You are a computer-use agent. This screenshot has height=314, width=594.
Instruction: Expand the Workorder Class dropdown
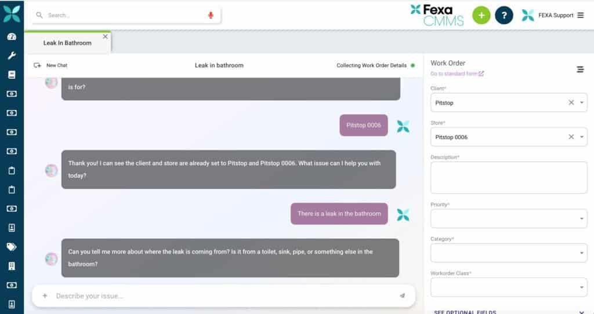(x=582, y=287)
